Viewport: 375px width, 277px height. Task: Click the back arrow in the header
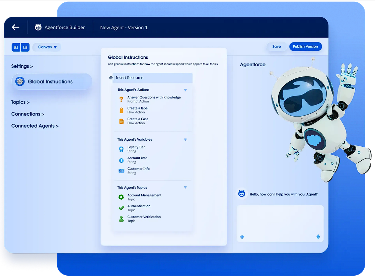click(15, 27)
